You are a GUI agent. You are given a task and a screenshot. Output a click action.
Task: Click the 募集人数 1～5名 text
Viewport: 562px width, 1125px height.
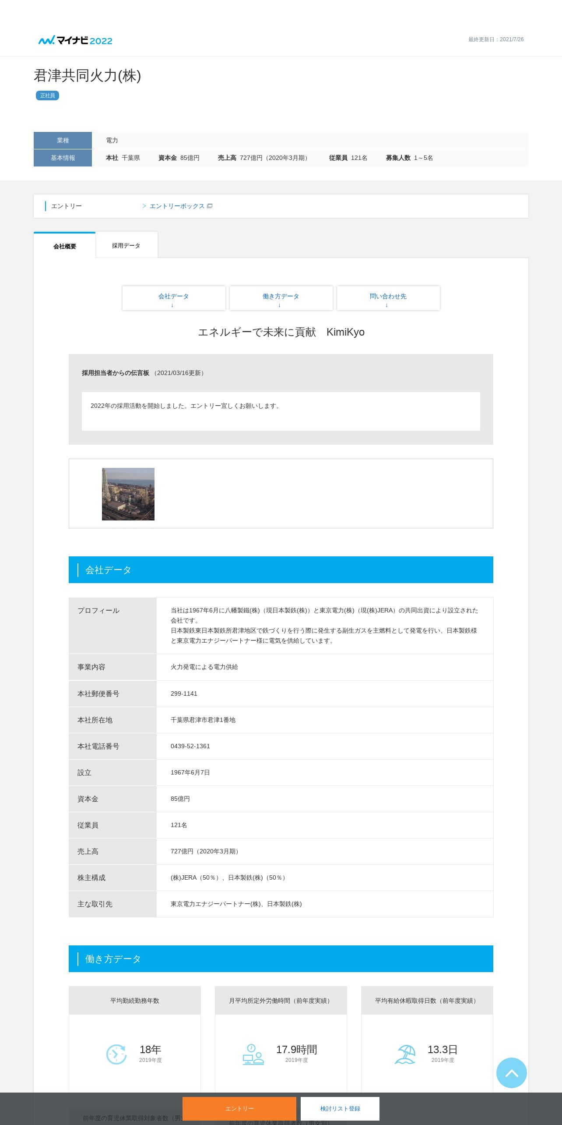pyautogui.click(x=409, y=158)
